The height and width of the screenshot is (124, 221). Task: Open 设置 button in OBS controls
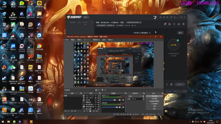click(x=154, y=106)
